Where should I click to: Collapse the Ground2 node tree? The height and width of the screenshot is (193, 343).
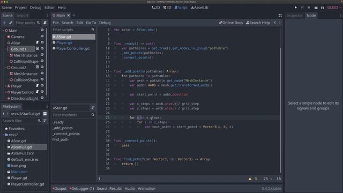point(6,68)
